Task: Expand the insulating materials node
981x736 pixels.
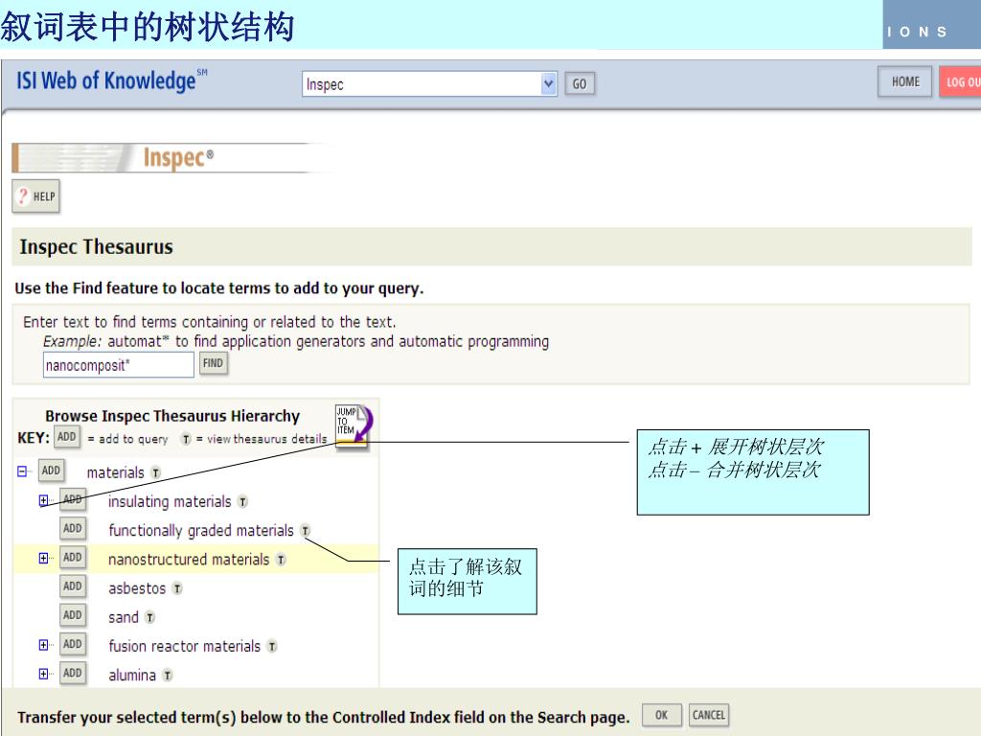Action: (x=43, y=500)
